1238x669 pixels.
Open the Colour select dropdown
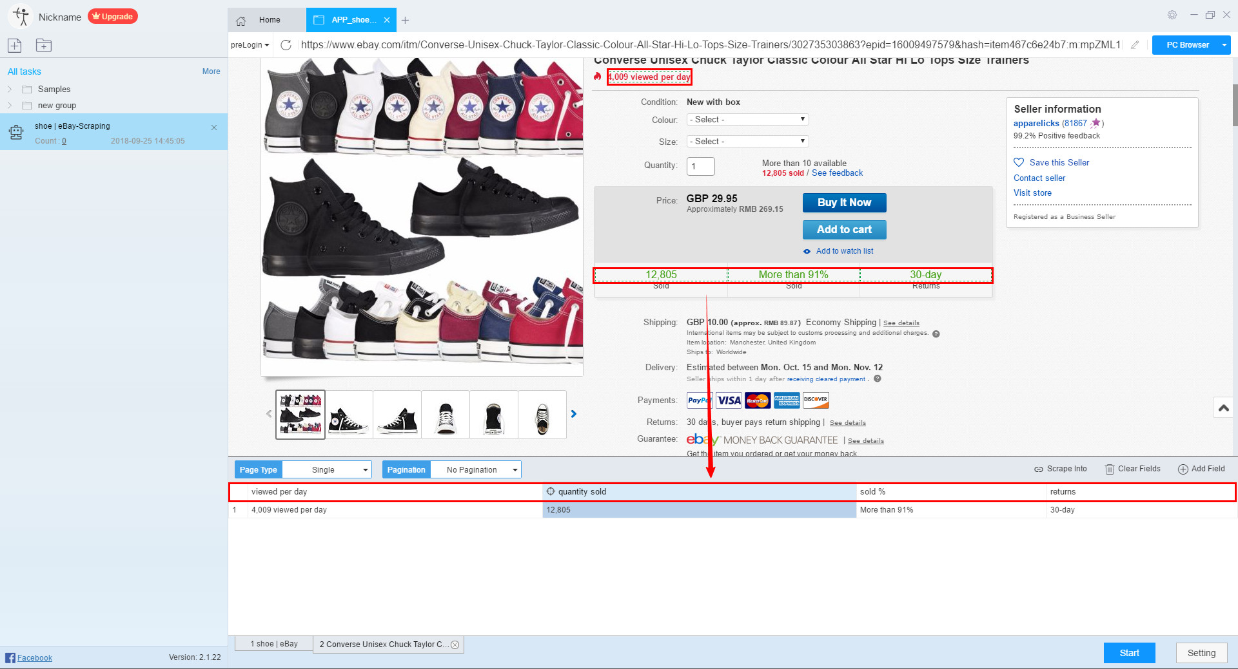(x=748, y=120)
